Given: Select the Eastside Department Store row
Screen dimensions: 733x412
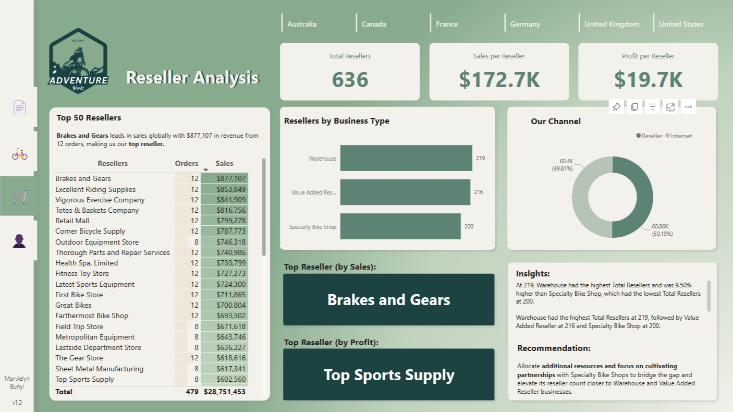Looking at the screenshot, I should [x=151, y=347].
